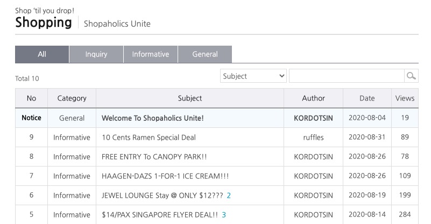Screen dimensions: 431x224
Task: Open the Shopping board title link
Action: click(x=44, y=23)
